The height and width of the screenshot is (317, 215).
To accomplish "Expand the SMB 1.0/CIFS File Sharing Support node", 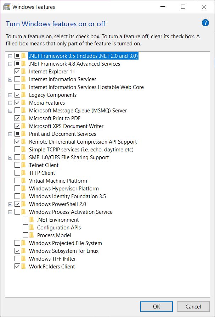I will [x=10, y=158].
